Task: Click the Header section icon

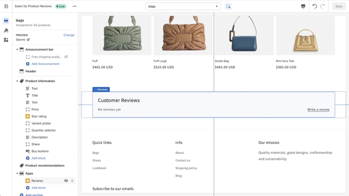Action: point(21,71)
